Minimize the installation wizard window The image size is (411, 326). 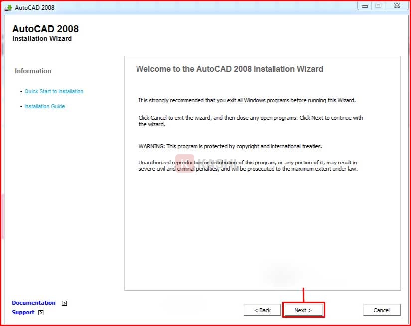(365, 6)
